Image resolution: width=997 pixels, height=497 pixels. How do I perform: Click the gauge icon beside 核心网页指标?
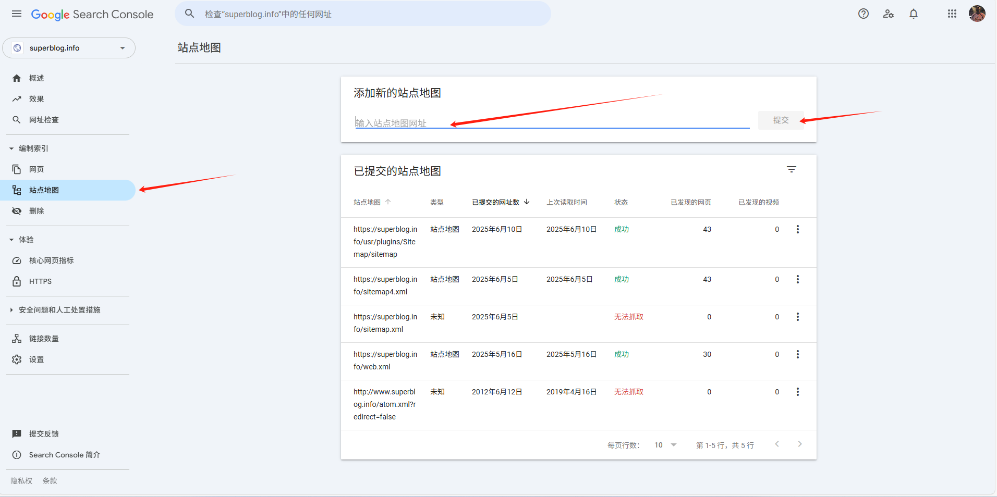click(17, 260)
